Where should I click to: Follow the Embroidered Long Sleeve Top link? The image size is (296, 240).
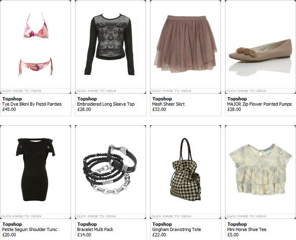point(106,104)
